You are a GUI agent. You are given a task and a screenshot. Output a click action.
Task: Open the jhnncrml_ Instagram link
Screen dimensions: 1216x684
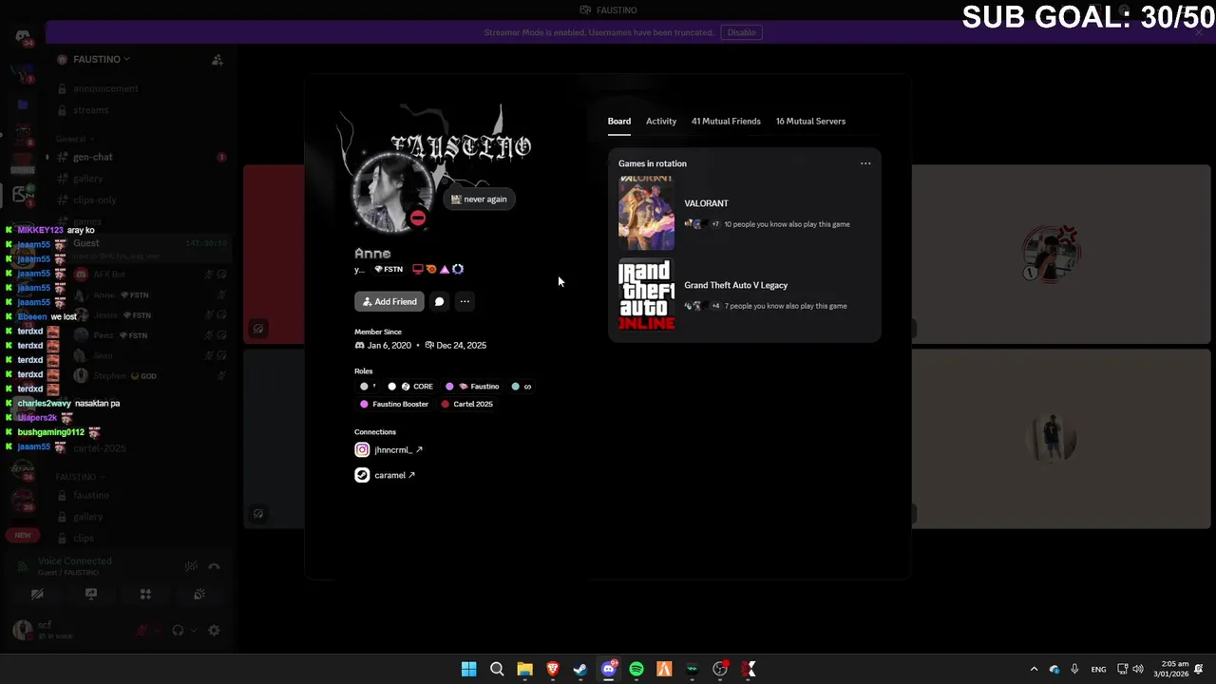click(398, 450)
